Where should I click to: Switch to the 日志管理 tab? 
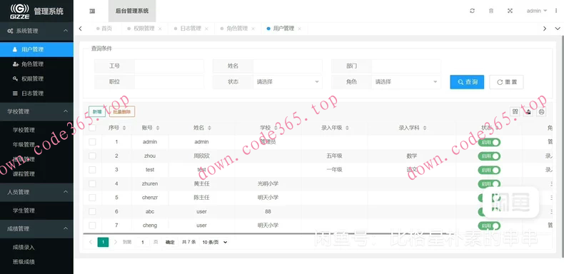[x=191, y=29]
